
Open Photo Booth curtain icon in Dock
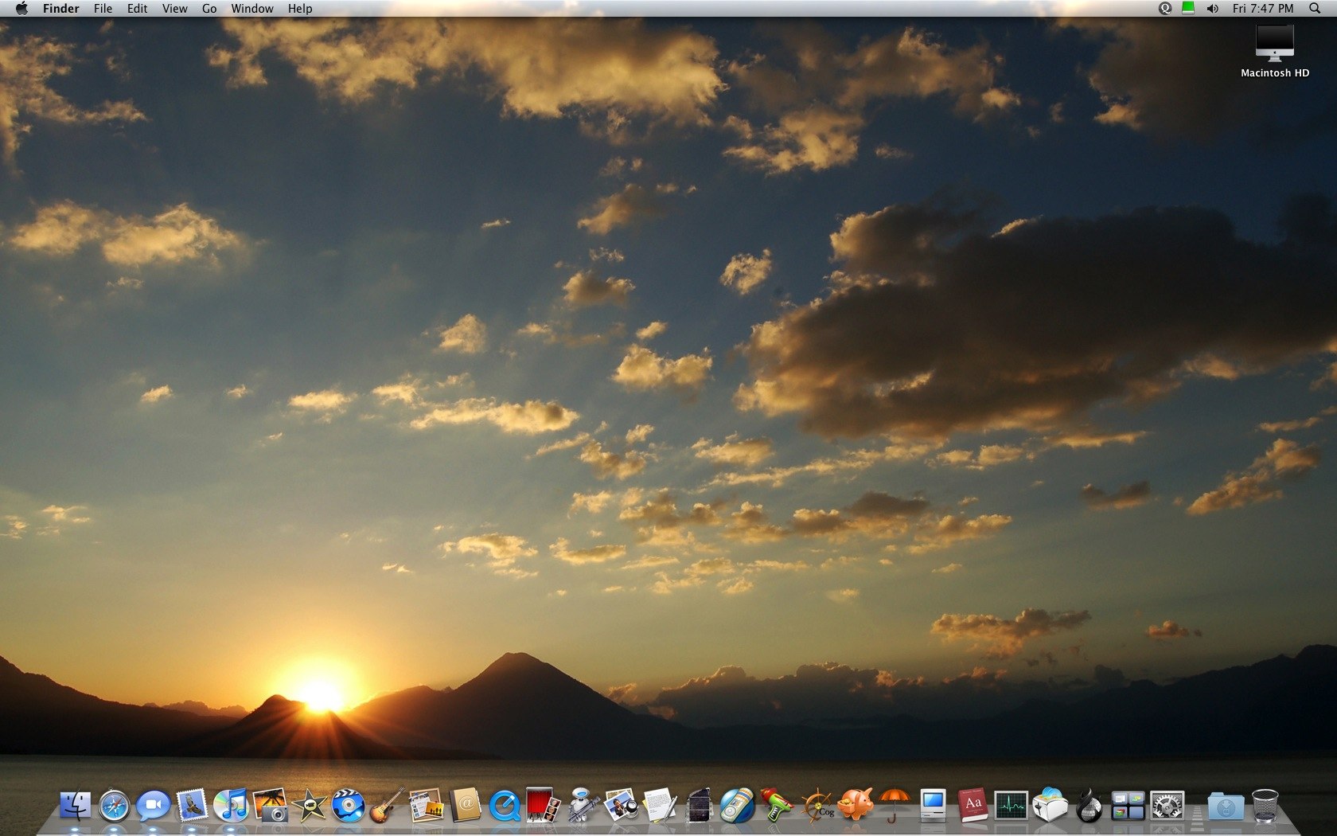543,806
